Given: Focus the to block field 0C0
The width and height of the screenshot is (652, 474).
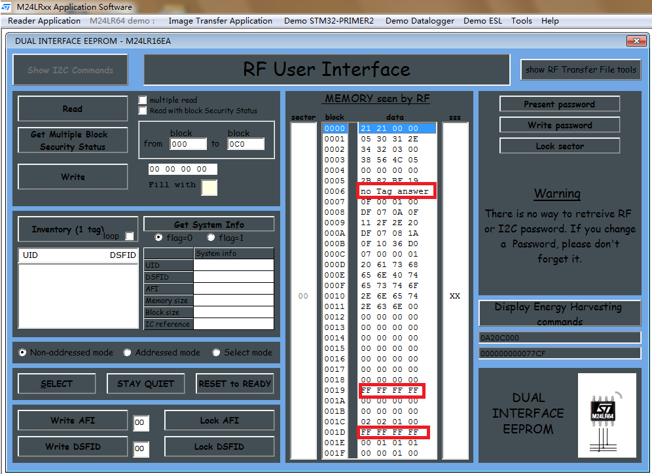Looking at the screenshot, I should (x=245, y=144).
